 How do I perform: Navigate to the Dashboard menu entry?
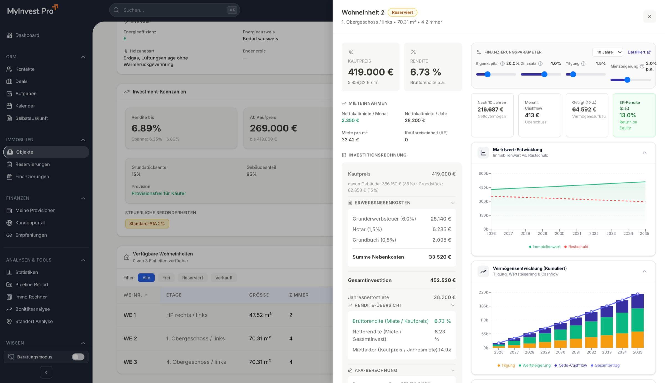pyautogui.click(x=27, y=35)
